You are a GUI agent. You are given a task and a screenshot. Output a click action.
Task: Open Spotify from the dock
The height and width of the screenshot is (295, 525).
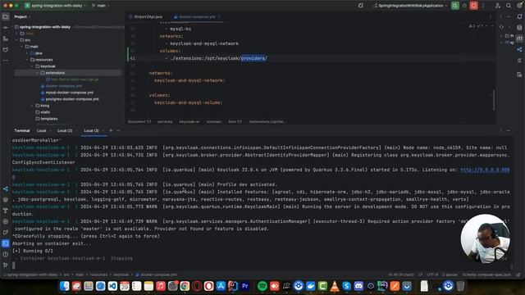click(262, 286)
